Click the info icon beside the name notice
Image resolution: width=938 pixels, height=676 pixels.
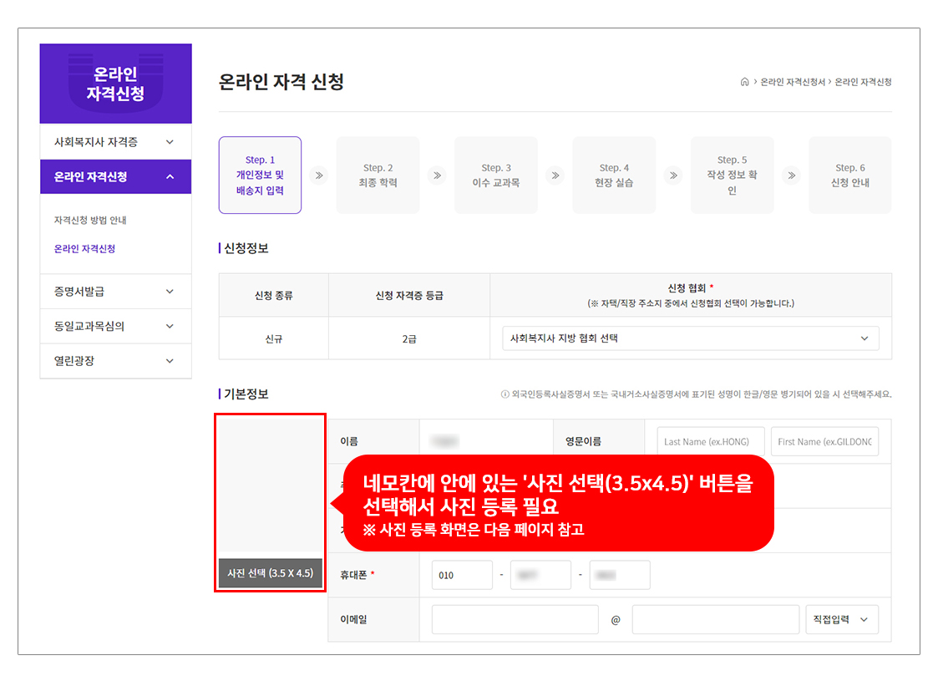point(504,394)
